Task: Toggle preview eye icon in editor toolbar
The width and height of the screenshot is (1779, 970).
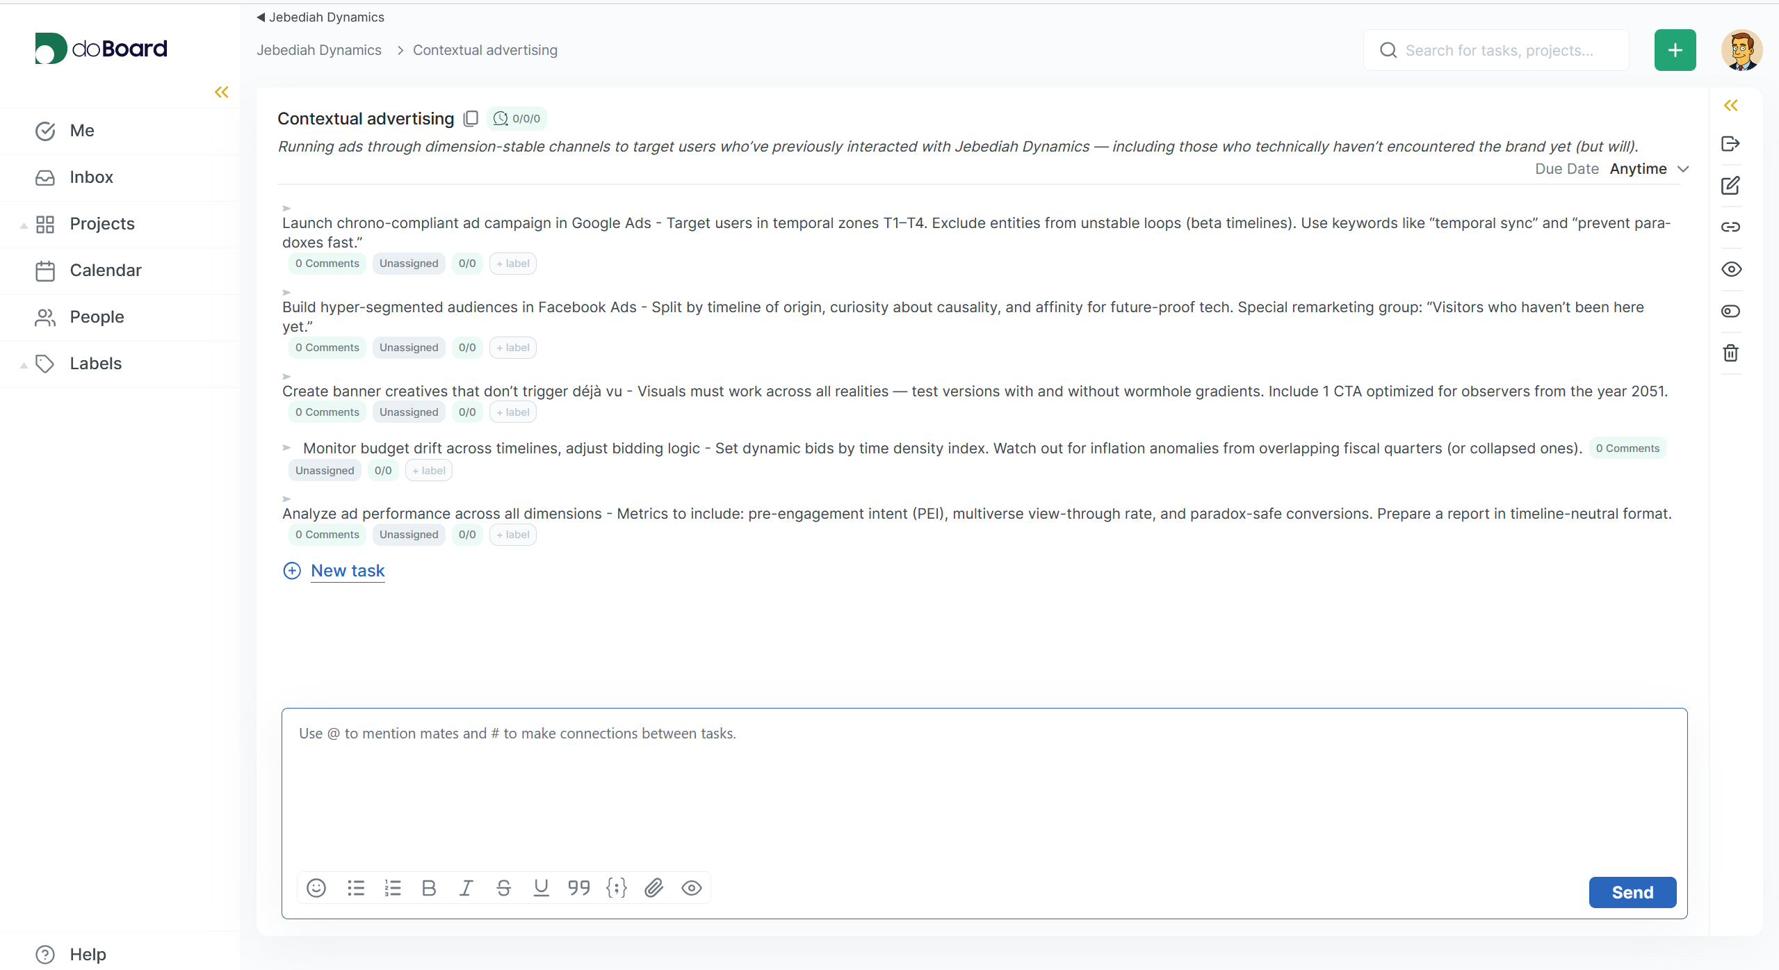Action: (x=692, y=888)
